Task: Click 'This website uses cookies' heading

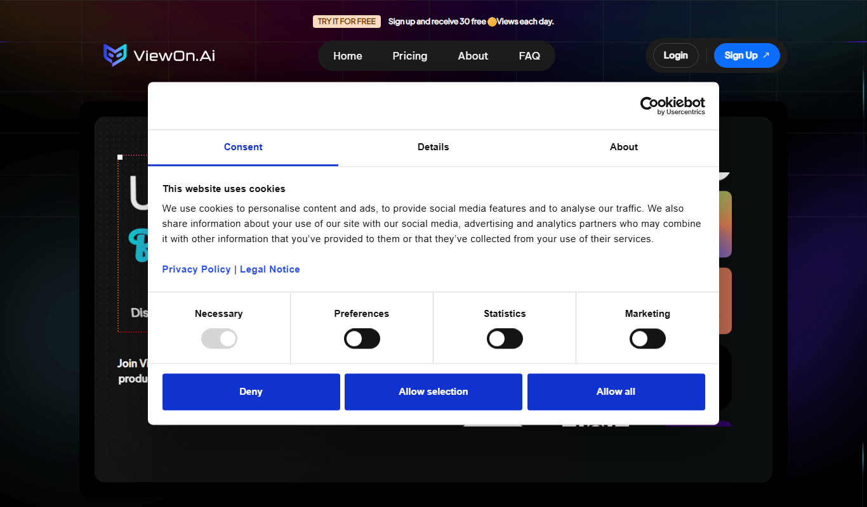Action: click(224, 189)
